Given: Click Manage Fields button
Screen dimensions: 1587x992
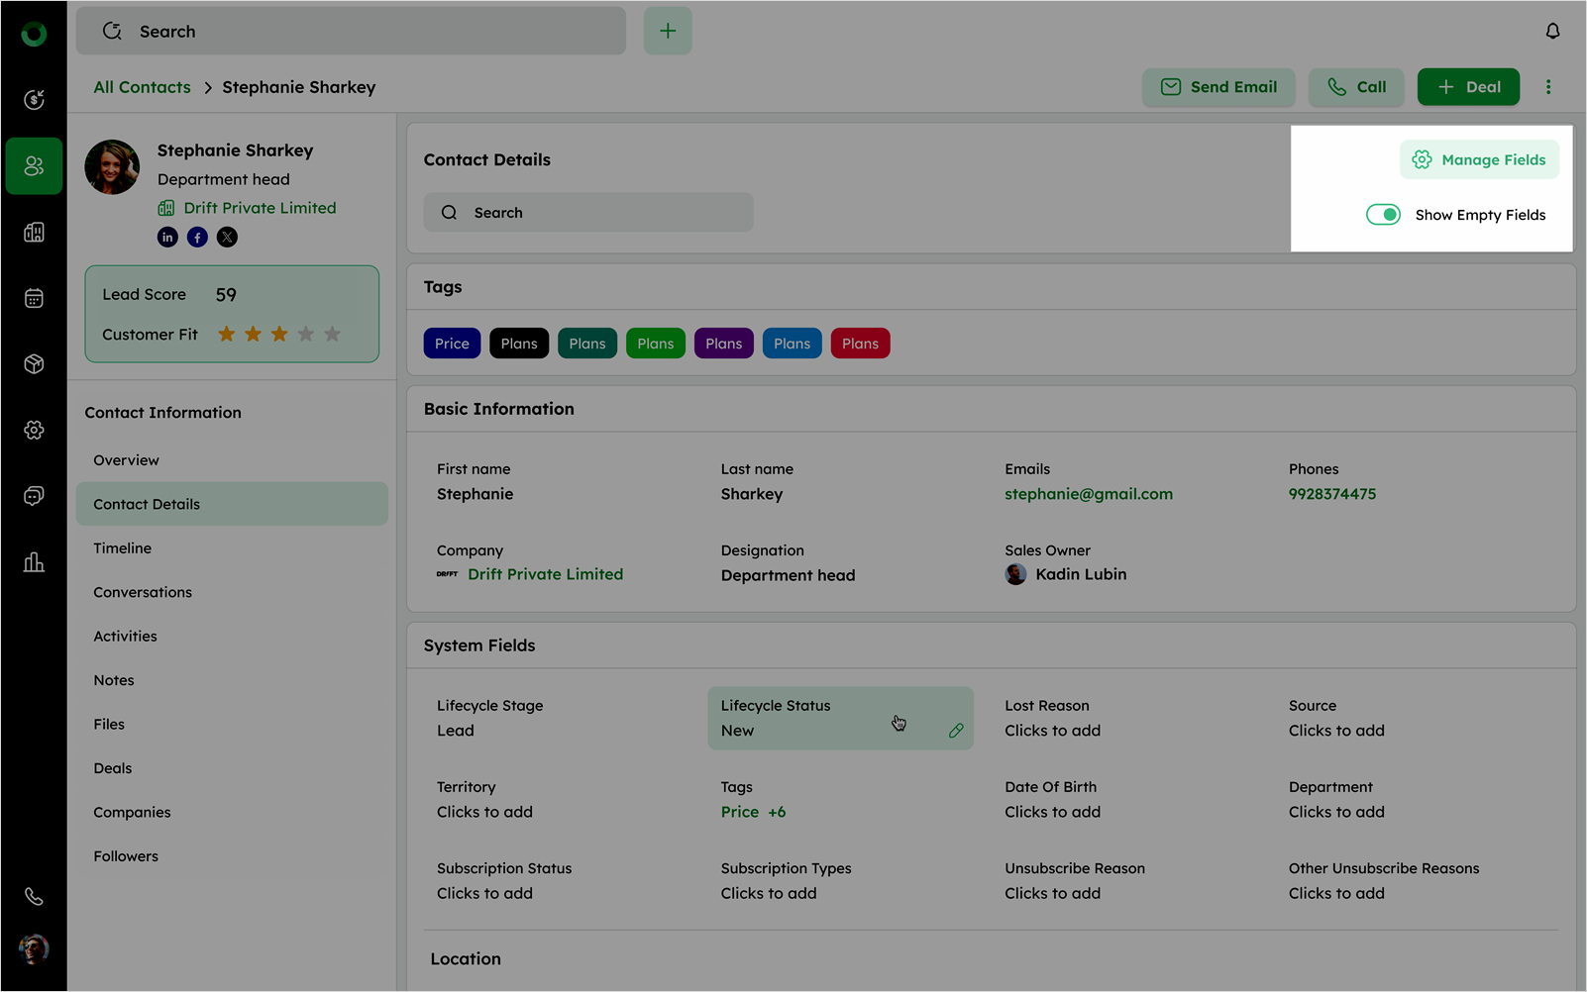Looking at the screenshot, I should tap(1479, 160).
